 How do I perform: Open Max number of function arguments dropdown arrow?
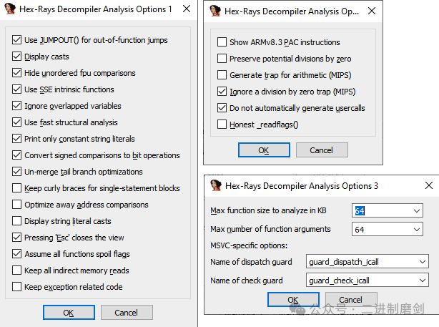coord(417,230)
